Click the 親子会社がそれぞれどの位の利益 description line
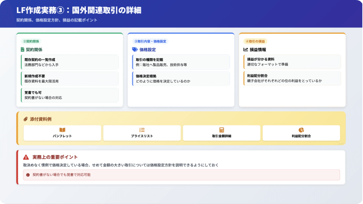 284,81
